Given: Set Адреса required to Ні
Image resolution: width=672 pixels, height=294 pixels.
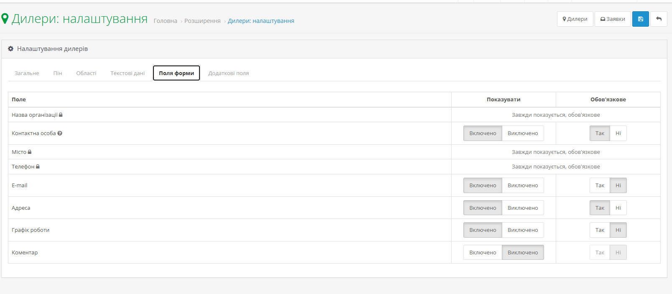Looking at the screenshot, I should click(618, 208).
